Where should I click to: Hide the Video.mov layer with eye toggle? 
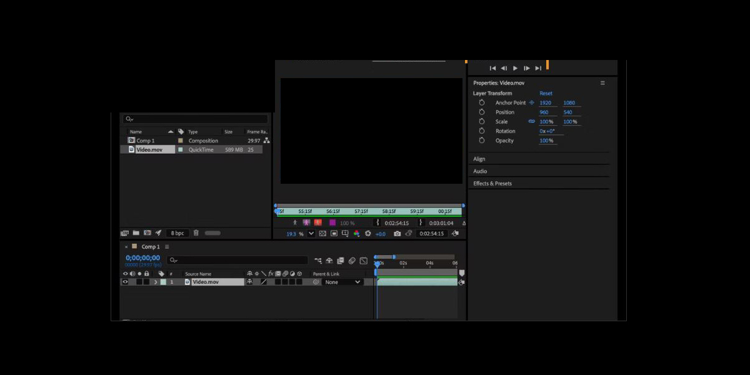point(125,282)
